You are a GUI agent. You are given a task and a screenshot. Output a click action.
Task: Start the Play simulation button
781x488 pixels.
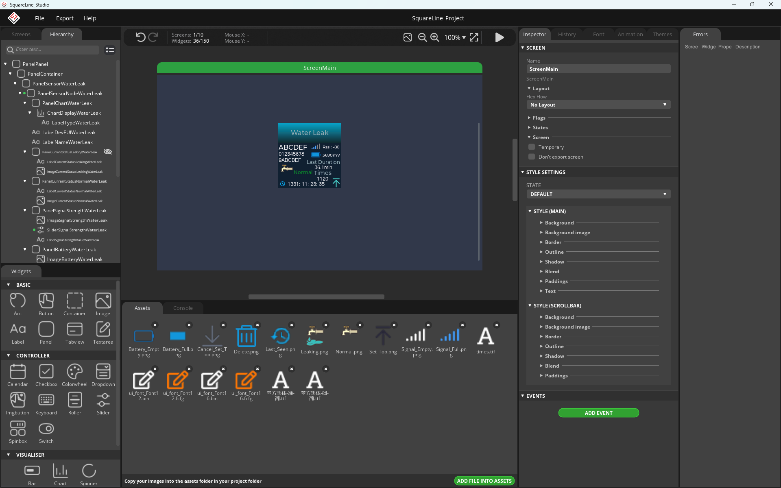500,37
